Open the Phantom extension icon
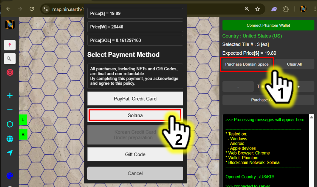 click(274, 9)
